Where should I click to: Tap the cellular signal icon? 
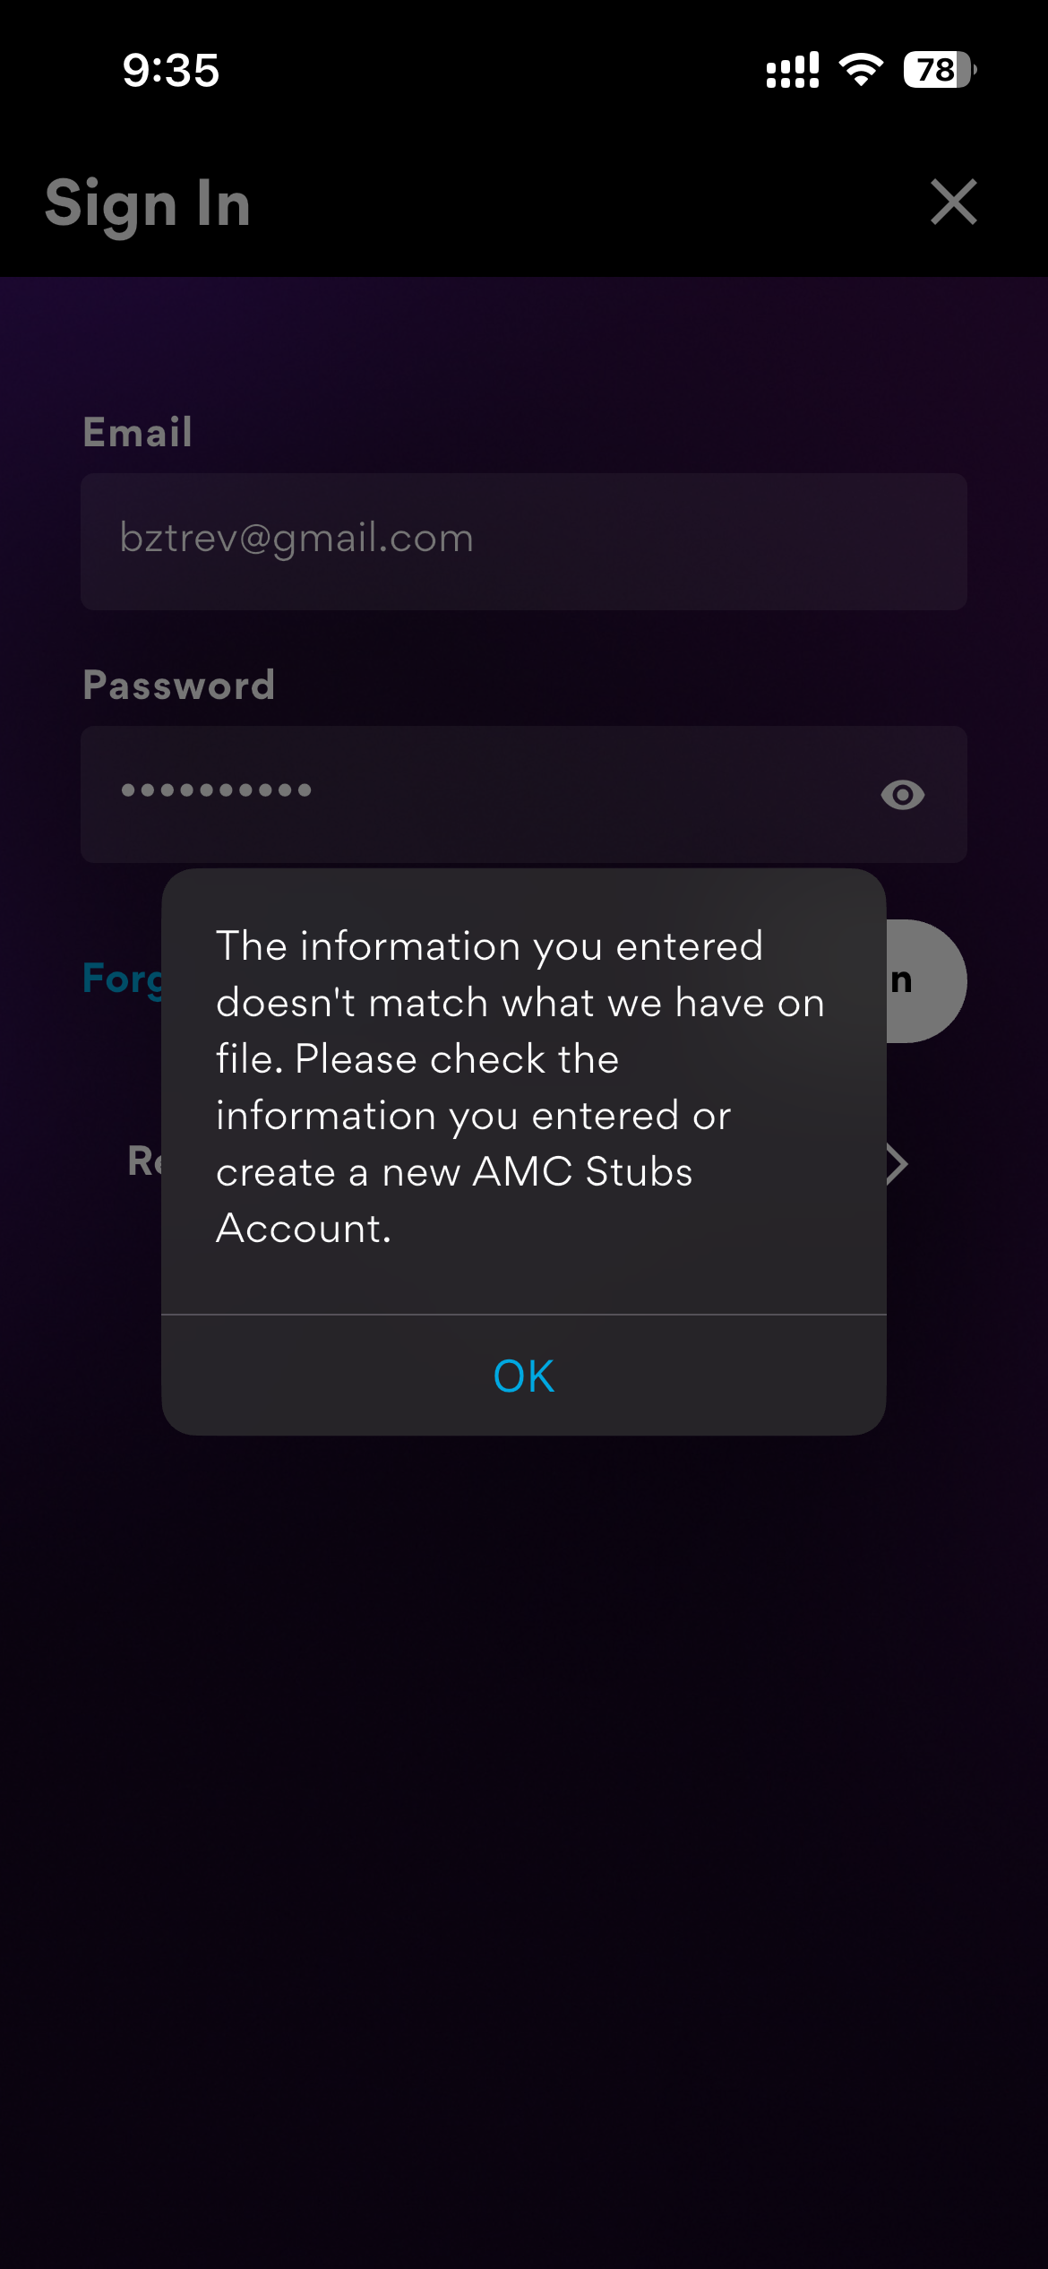(x=793, y=70)
